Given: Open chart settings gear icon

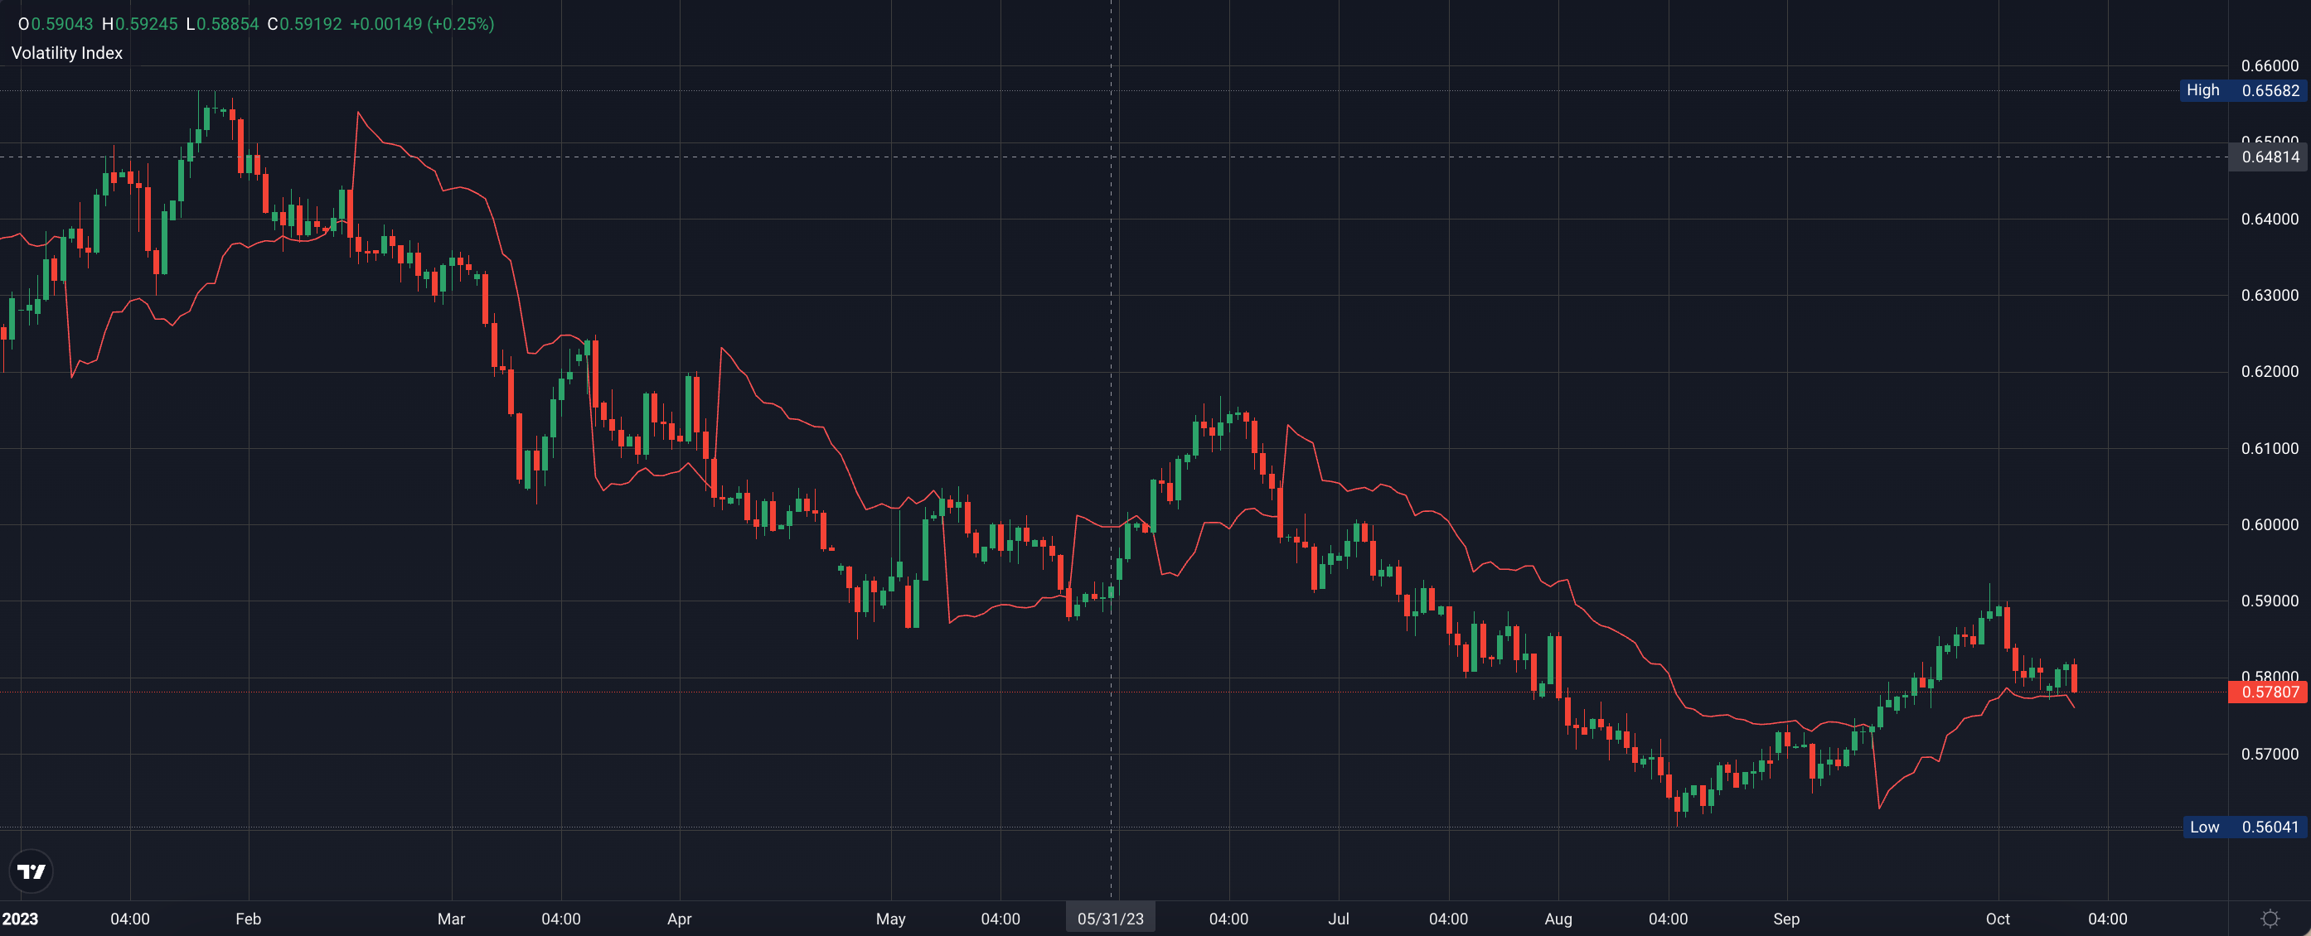Looking at the screenshot, I should [x=2270, y=918].
